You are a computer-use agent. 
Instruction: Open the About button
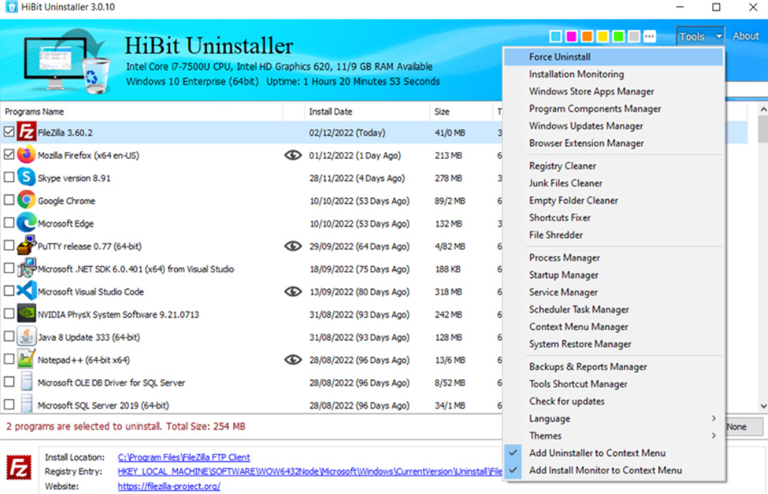[746, 36]
